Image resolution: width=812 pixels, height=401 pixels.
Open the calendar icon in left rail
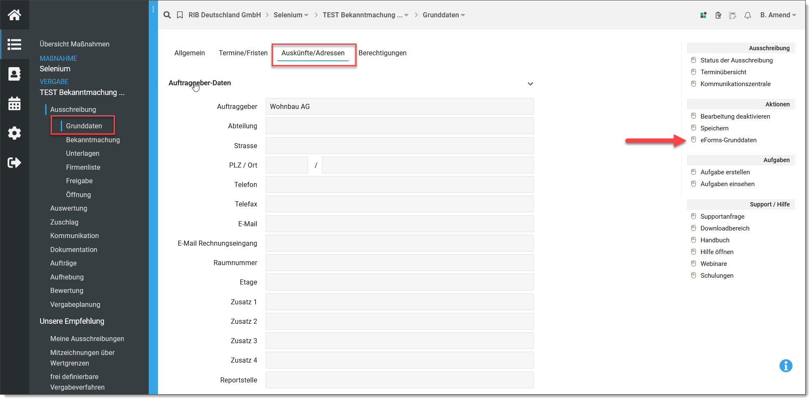click(x=14, y=103)
